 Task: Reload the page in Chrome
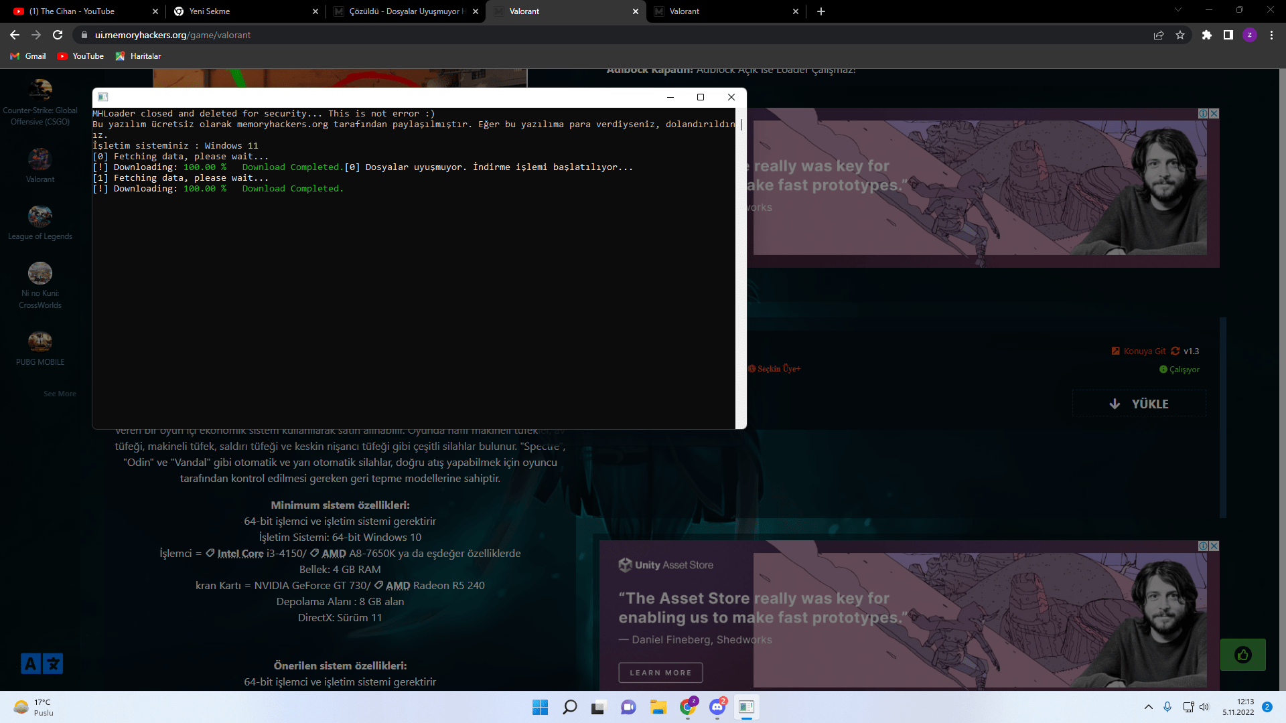[58, 35]
